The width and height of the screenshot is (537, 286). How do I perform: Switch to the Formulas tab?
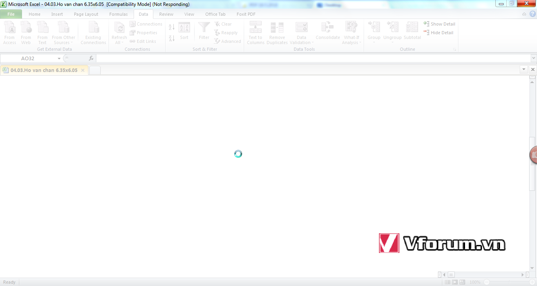point(118,14)
